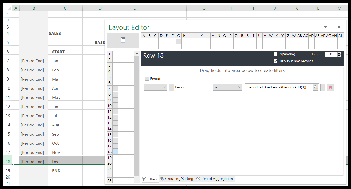The width and height of the screenshot is (351, 189).
Task: Open the empty dropdown before Period
Action: point(156,87)
